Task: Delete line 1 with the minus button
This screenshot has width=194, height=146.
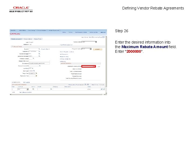Action: coord(104,89)
